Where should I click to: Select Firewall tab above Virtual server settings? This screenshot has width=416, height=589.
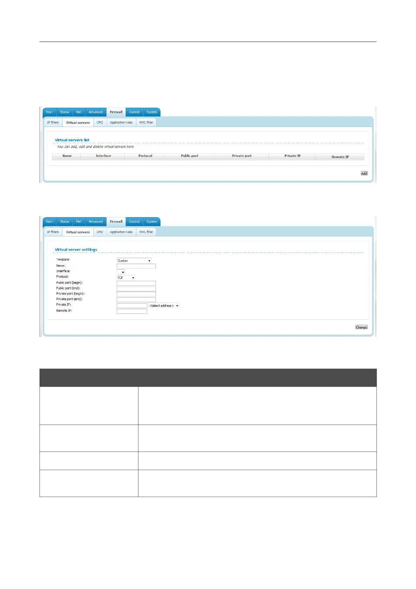click(116, 222)
